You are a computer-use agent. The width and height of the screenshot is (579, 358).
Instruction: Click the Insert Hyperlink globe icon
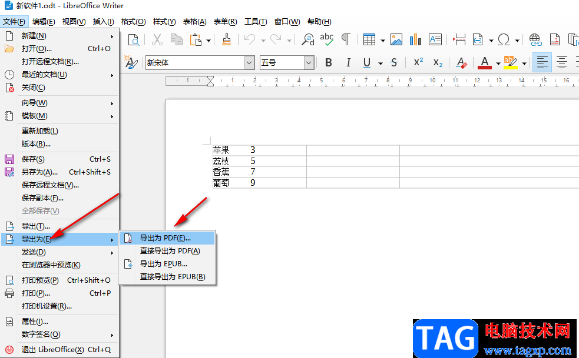pos(535,39)
